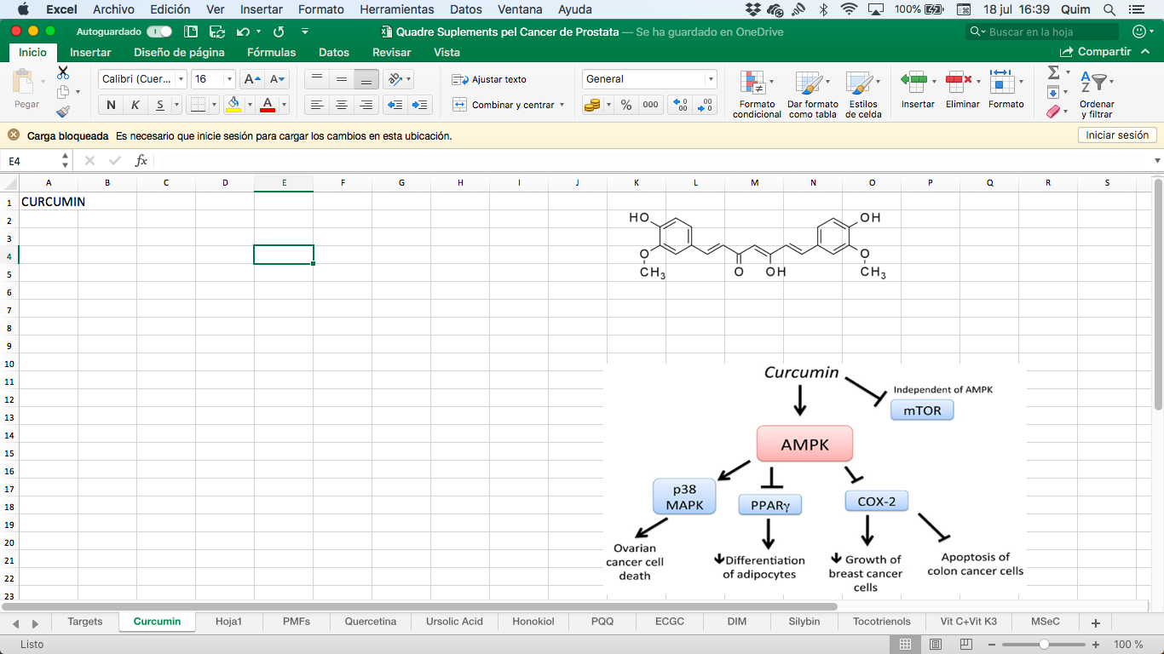The width and height of the screenshot is (1164, 654).
Task: Click the format painter brush icon
Action: [x=63, y=112]
